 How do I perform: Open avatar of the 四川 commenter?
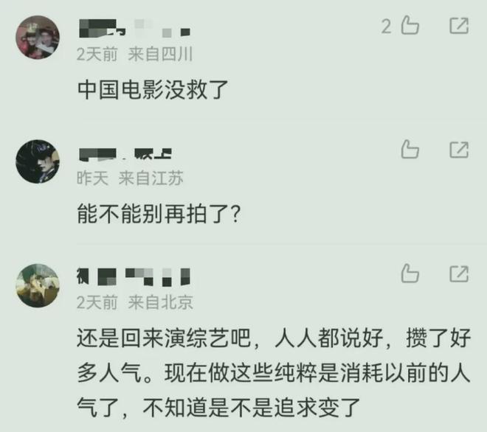[x=38, y=38]
